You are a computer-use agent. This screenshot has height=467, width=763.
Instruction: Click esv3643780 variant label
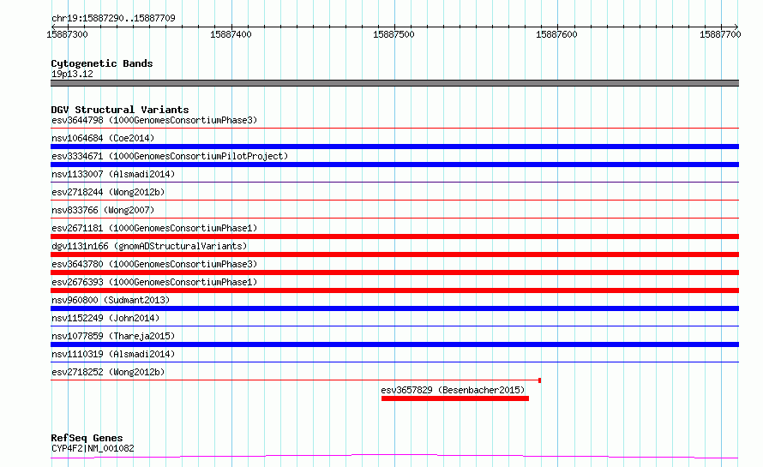[x=154, y=264]
